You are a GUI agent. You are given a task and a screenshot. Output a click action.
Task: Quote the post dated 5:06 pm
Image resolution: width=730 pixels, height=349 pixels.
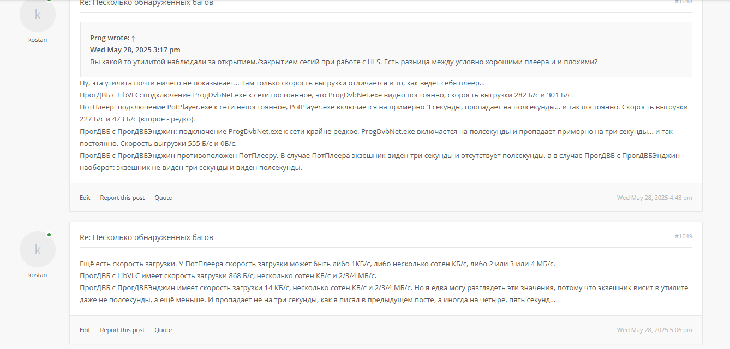[163, 330]
